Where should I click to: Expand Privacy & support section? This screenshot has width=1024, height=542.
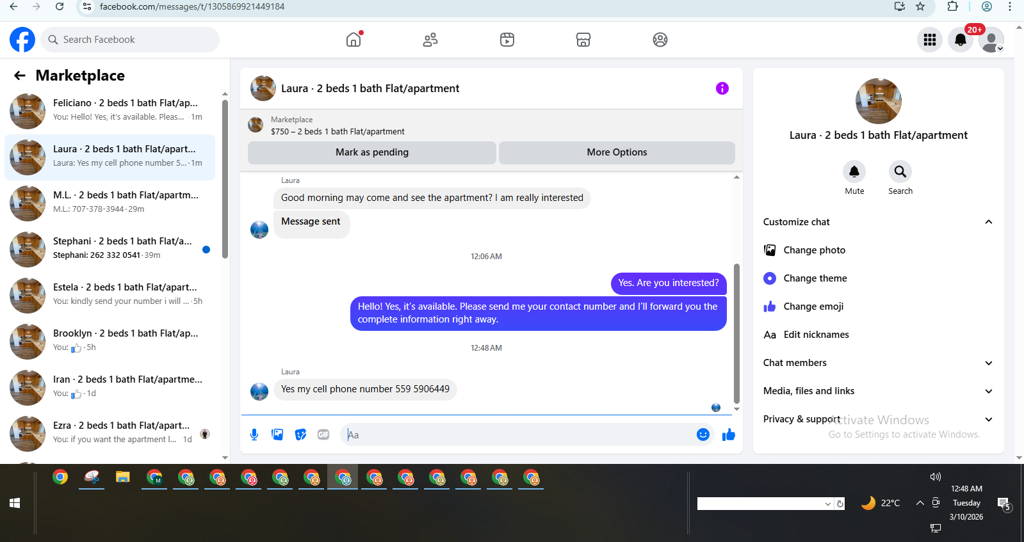[x=878, y=419]
